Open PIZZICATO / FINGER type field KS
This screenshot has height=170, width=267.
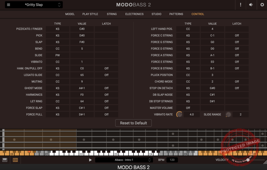[x=58, y=29]
